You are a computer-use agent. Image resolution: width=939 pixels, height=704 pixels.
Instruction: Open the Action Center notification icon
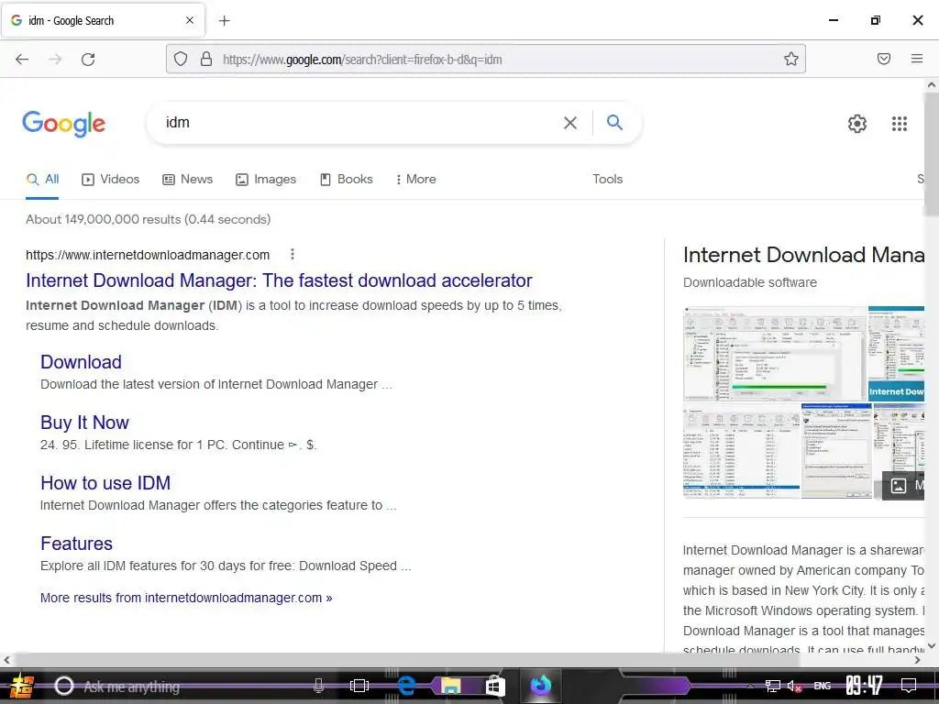pos(909,686)
